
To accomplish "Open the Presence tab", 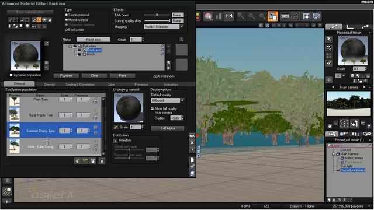I will click(x=141, y=85).
